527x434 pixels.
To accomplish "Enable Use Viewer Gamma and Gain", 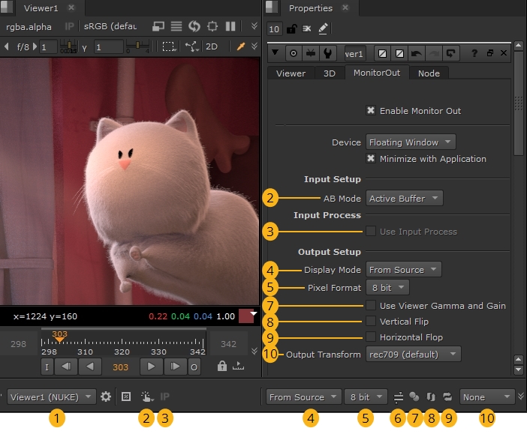I will click(x=371, y=306).
